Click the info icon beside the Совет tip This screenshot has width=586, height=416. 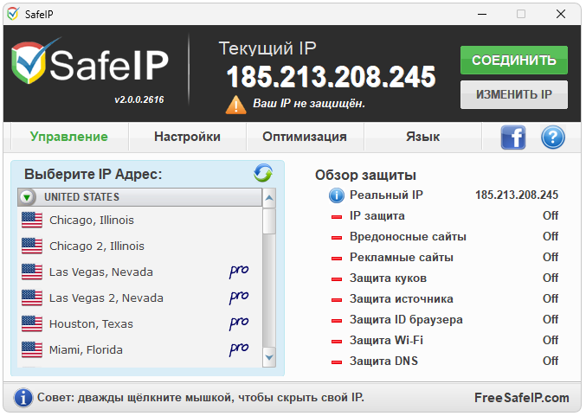(23, 398)
